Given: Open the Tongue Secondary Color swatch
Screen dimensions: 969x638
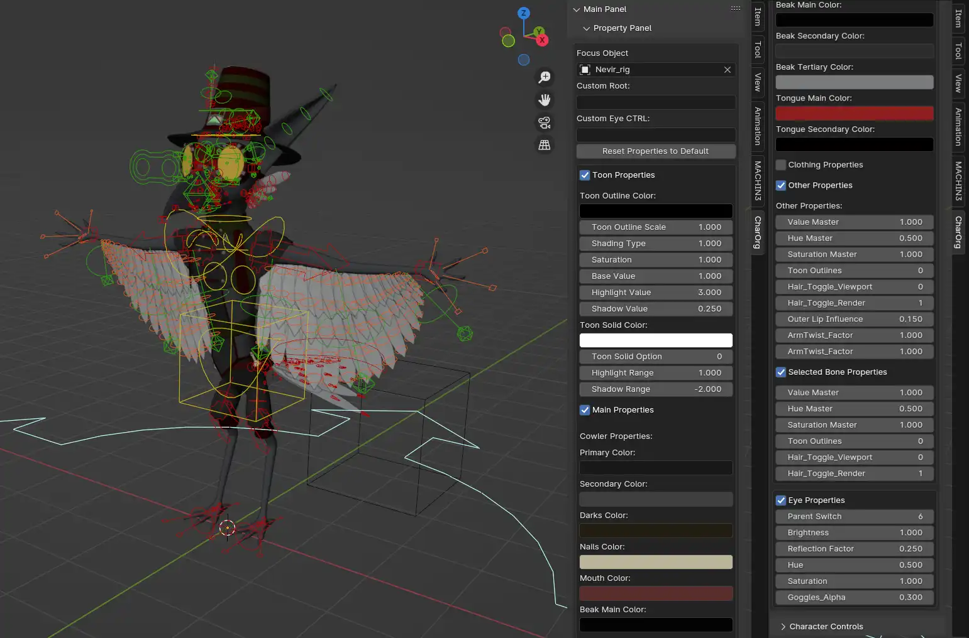Looking at the screenshot, I should (x=855, y=145).
